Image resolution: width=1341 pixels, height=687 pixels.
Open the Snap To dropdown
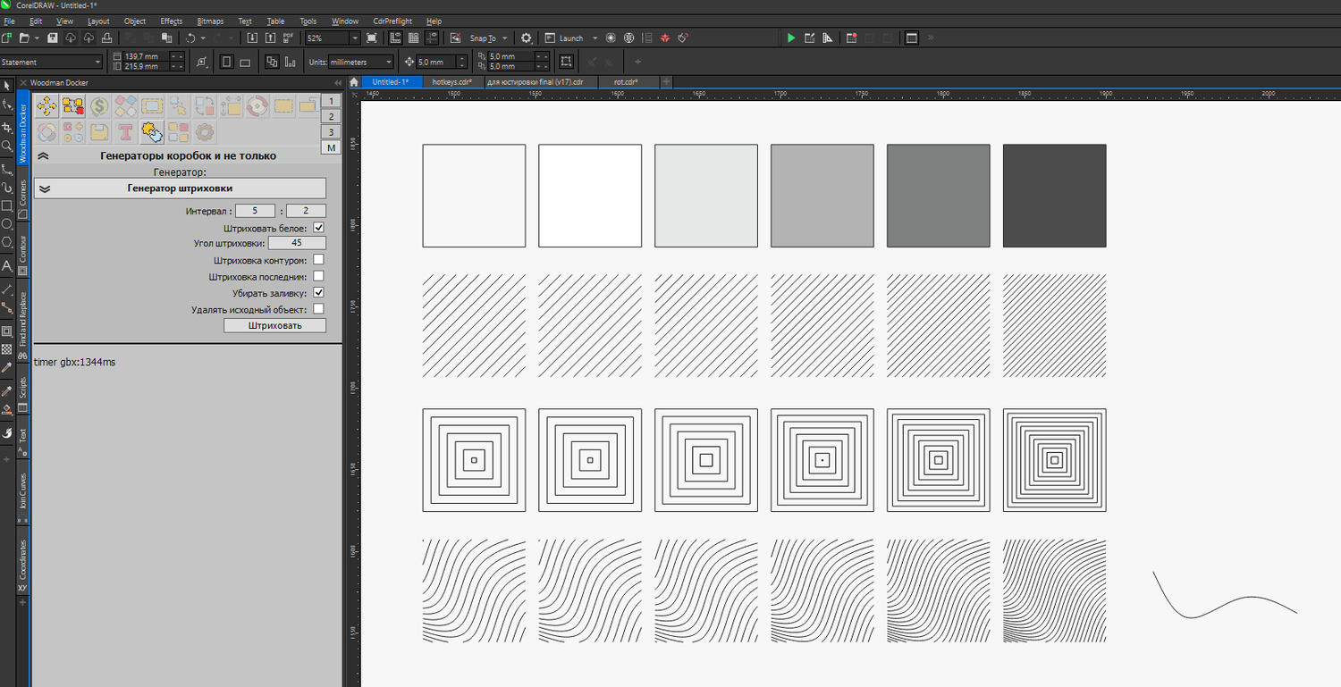coord(505,38)
